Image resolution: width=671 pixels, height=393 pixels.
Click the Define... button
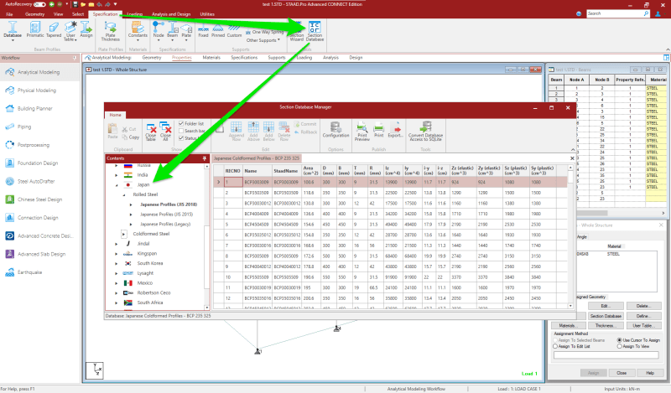[642, 316]
